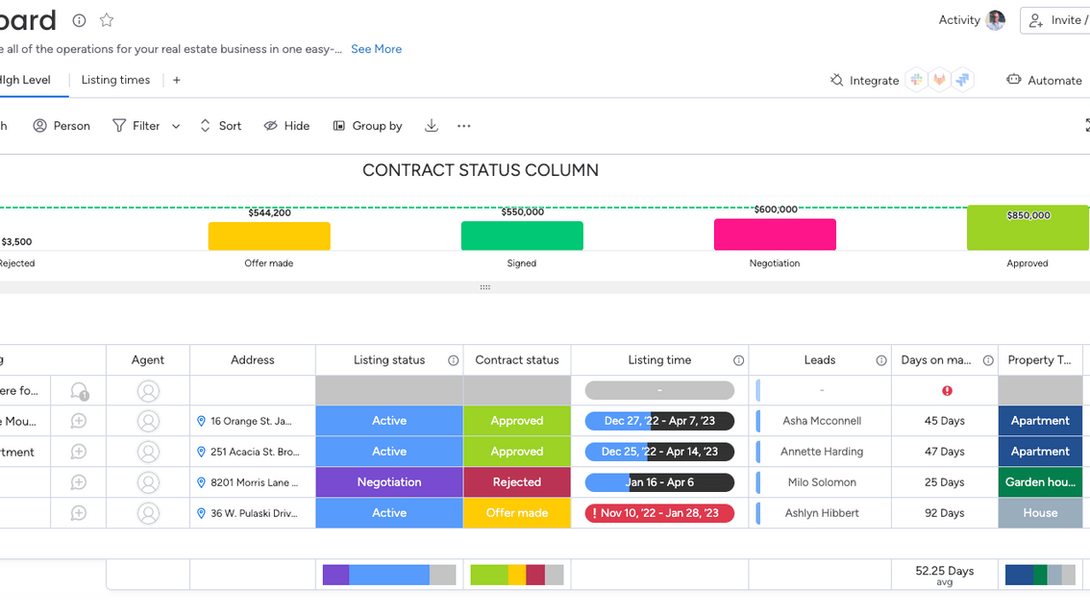Click the See More link

(x=376, y=49)
